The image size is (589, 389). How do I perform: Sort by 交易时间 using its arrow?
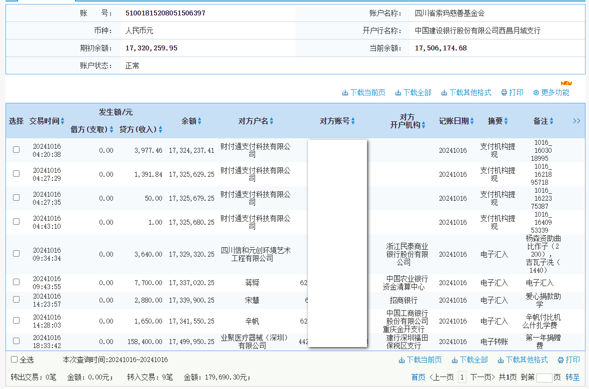click(62, 121)
